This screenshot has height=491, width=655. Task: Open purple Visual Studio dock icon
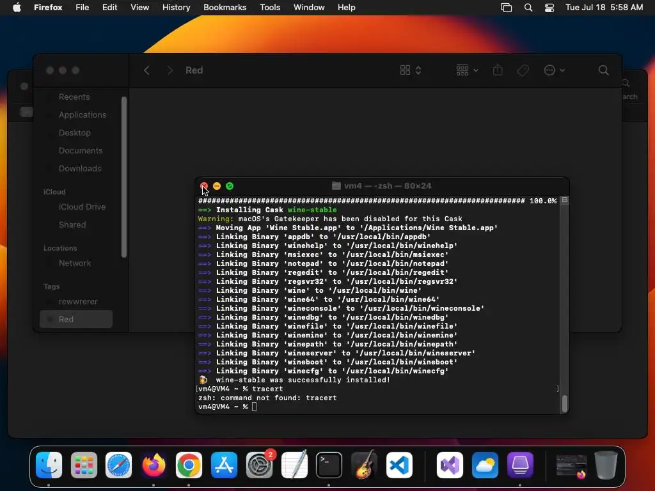coord(450,465)
